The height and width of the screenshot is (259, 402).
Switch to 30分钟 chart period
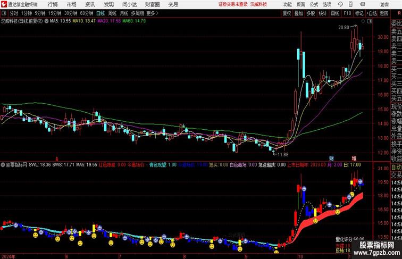(x=71, y=13)
